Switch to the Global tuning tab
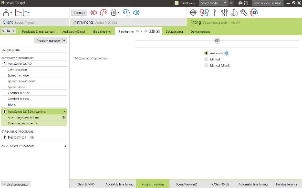302x188 pixels. click(102, 31)
